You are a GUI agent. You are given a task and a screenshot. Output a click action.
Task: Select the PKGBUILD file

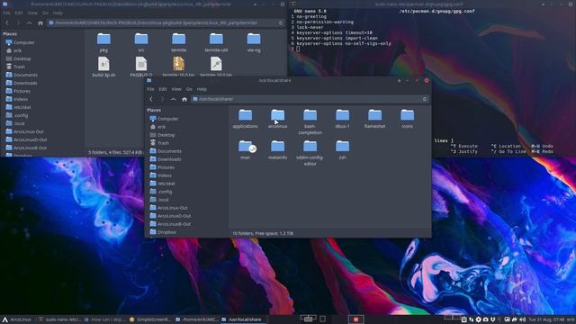pyautogui.click(x=141, y=67)
